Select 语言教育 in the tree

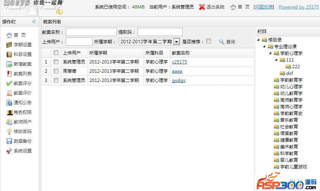click(x=289, y=134)
